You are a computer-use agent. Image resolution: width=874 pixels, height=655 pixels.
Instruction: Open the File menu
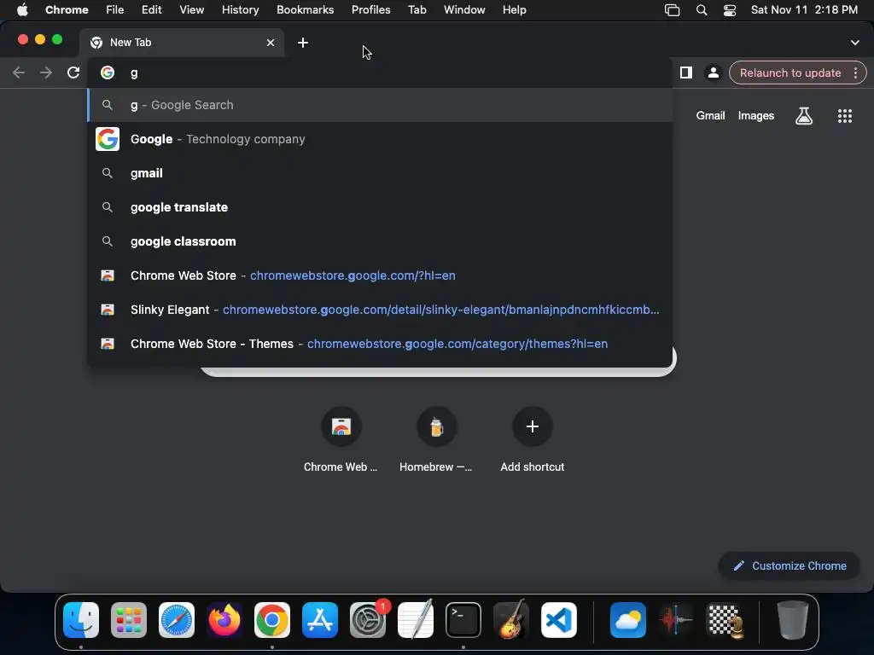tap(115, 10)
